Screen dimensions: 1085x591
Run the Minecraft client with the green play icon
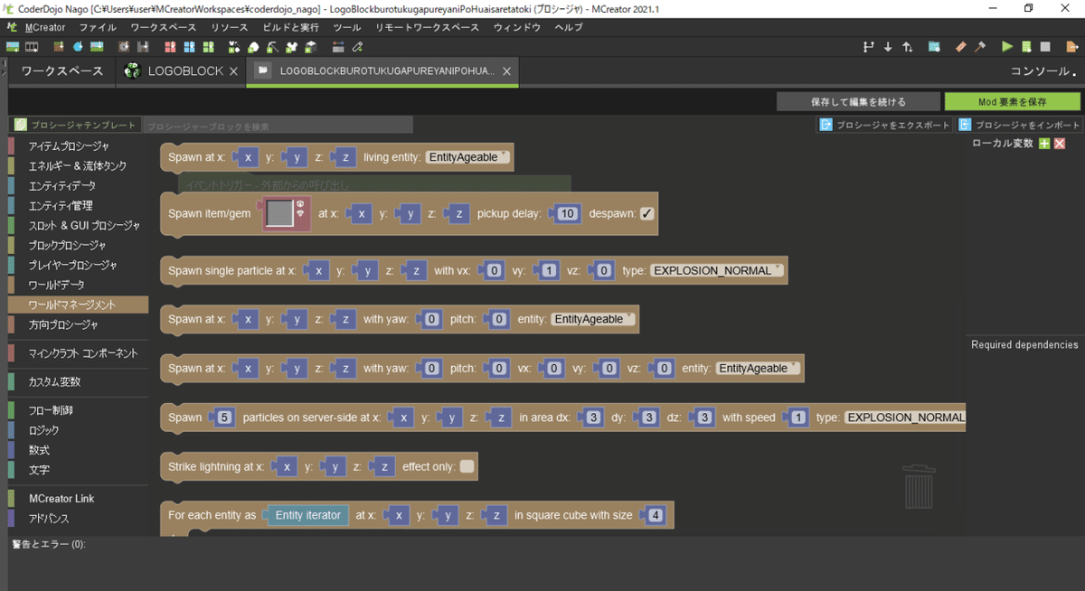point(1006,46)
